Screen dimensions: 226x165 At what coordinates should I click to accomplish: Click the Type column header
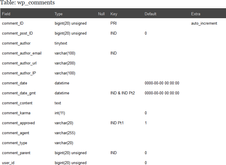point(58,14)
